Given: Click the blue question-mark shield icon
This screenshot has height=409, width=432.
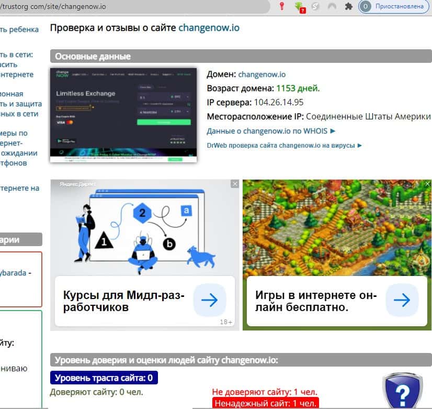Looking at the screenshot, I should point(403,392).
